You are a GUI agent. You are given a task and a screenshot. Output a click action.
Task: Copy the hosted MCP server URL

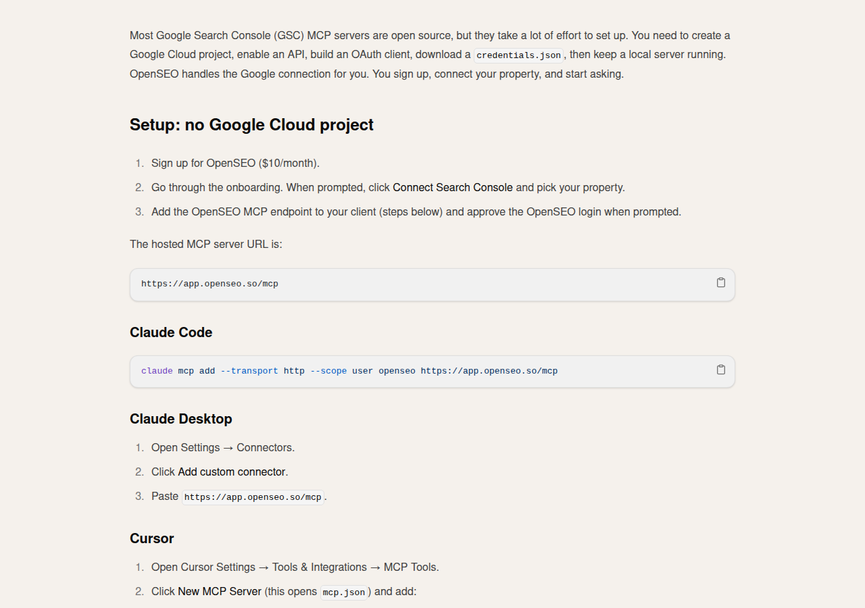721,282
